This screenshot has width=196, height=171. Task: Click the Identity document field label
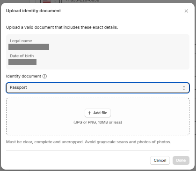coord(23,76)
